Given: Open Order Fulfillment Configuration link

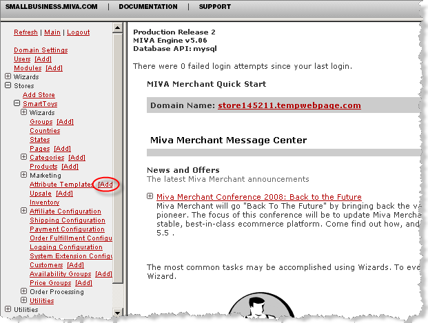Looking at the screenshot, I should tap(71, 238).
